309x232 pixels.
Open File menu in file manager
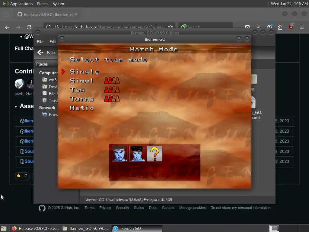tap(40, 42)
